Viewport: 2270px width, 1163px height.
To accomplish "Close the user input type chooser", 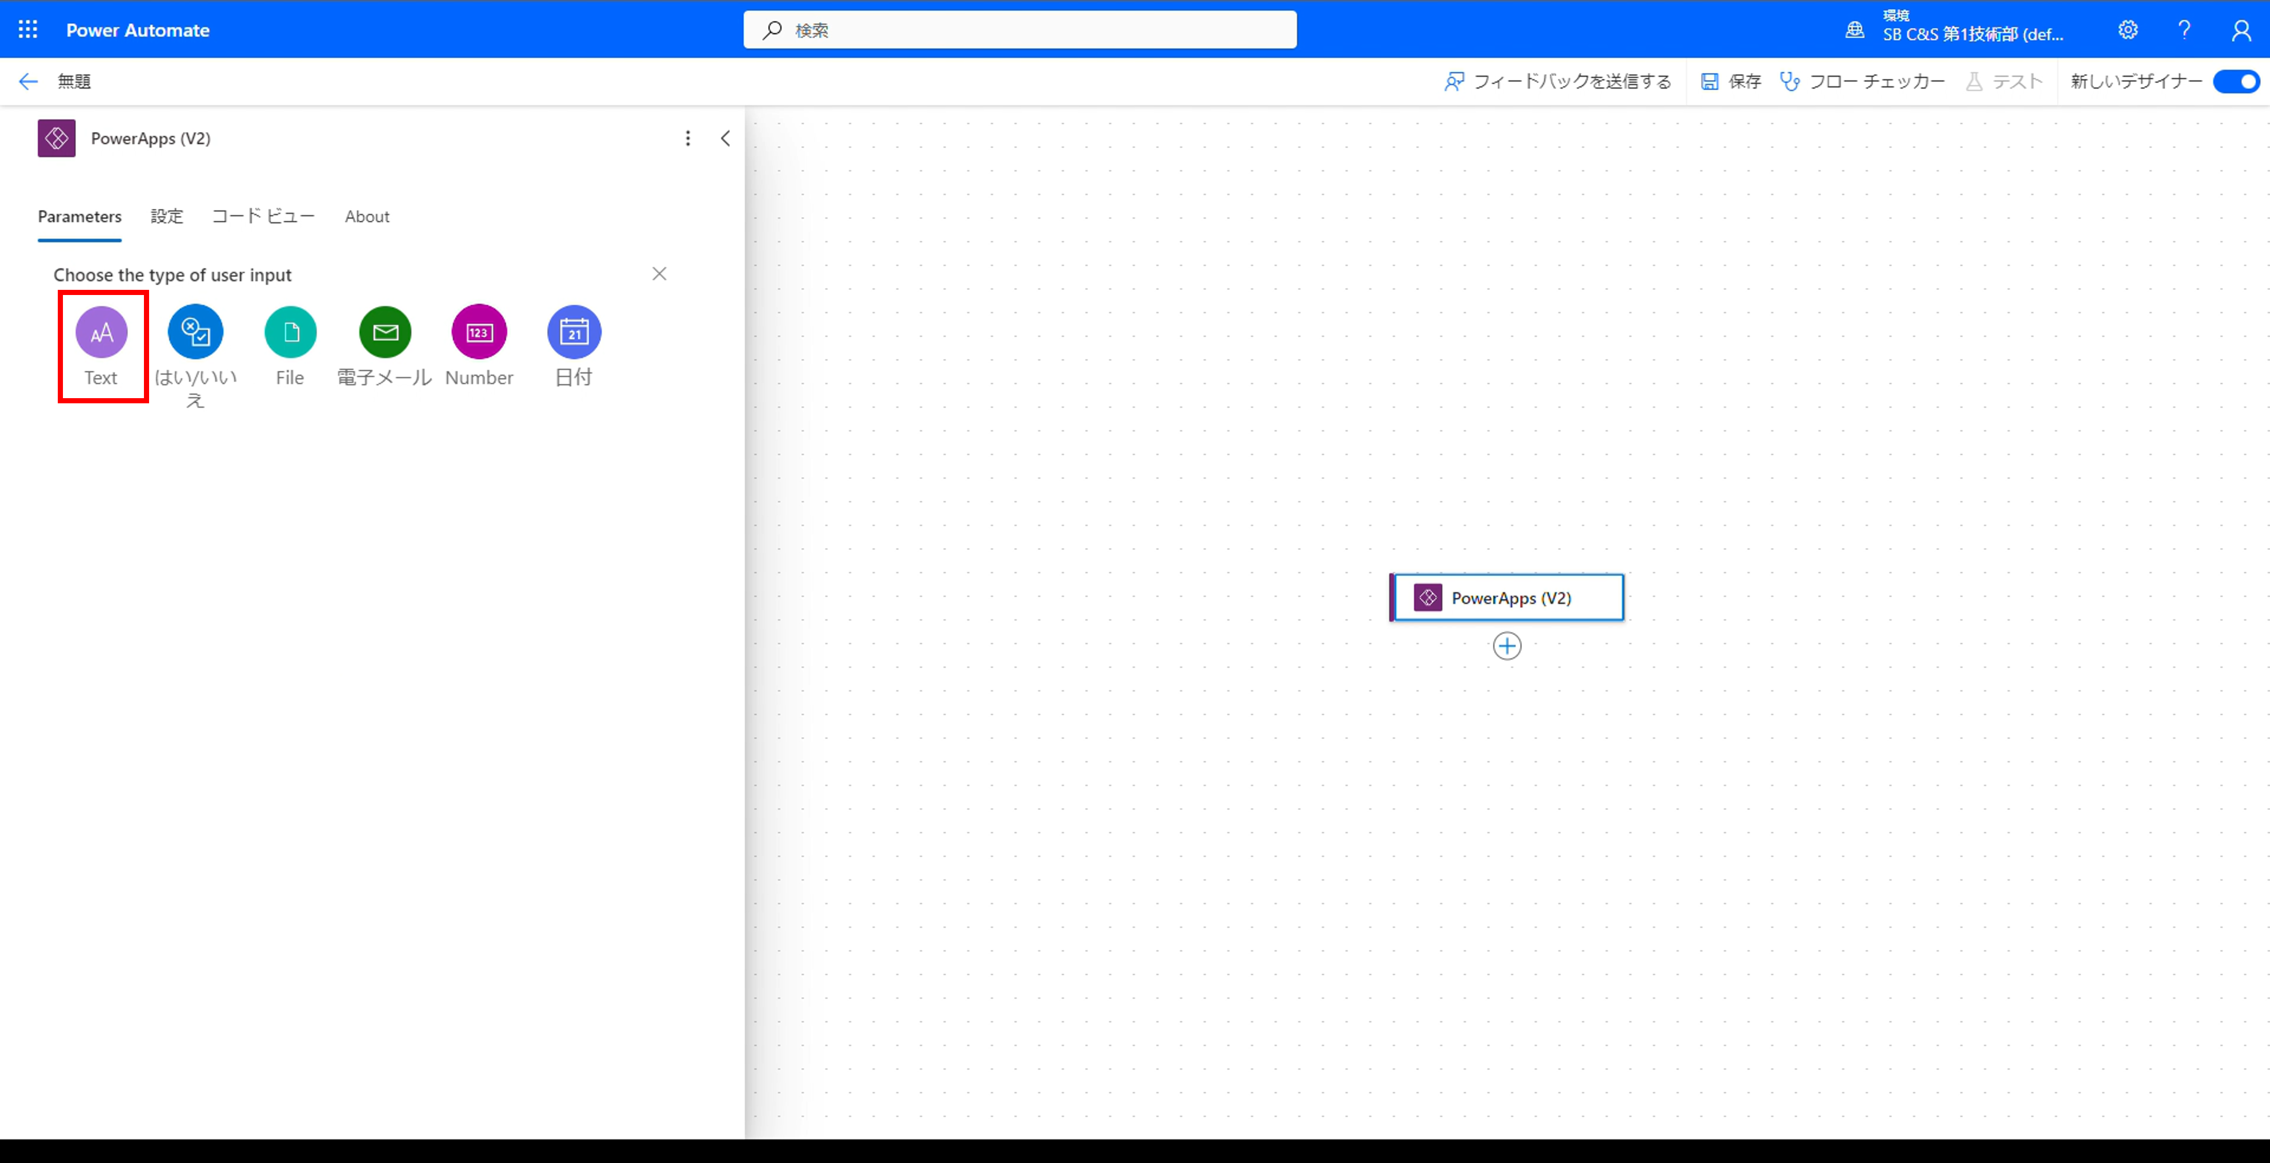I will [659, 274].
